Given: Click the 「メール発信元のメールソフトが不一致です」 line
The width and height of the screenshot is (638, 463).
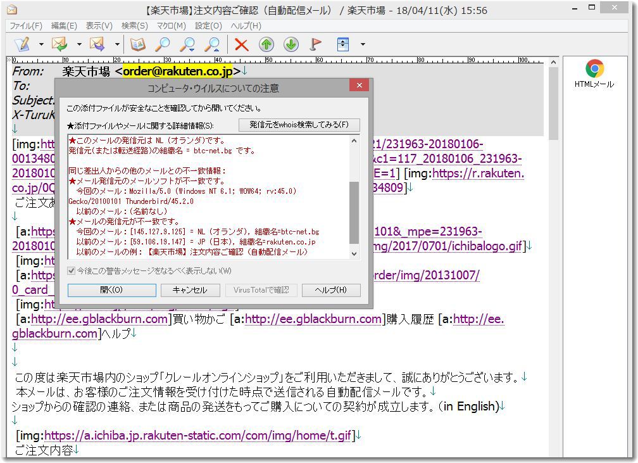Looking at the screenshot, I should coord(146,181).
